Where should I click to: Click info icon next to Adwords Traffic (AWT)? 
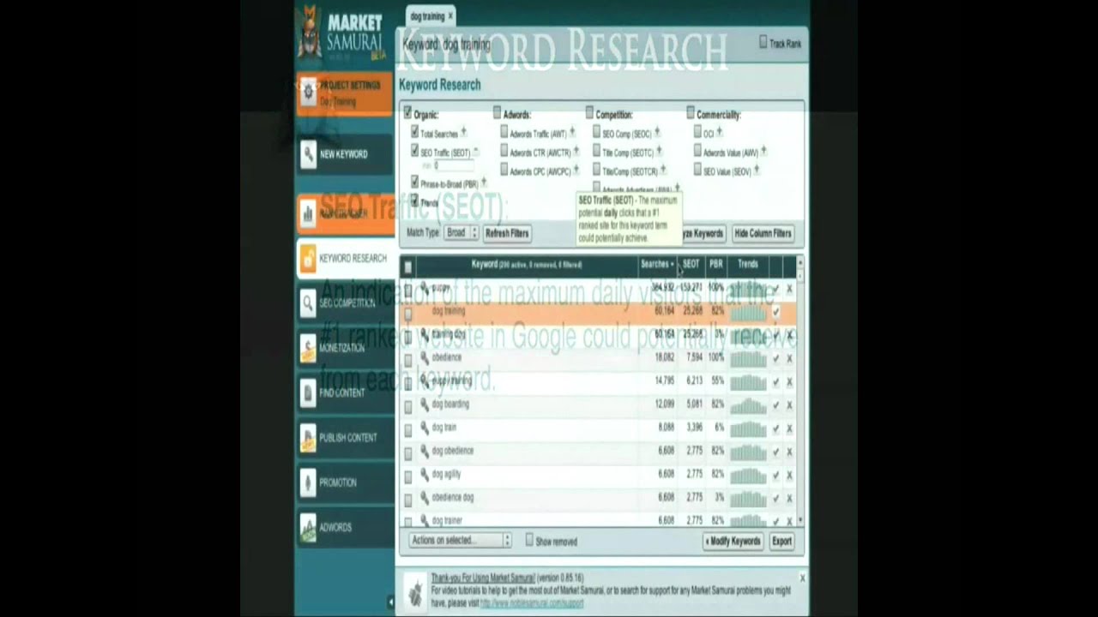(x=572, y=133)
